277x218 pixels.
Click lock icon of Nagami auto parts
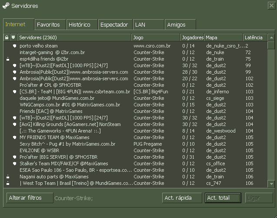coord(8,177)
